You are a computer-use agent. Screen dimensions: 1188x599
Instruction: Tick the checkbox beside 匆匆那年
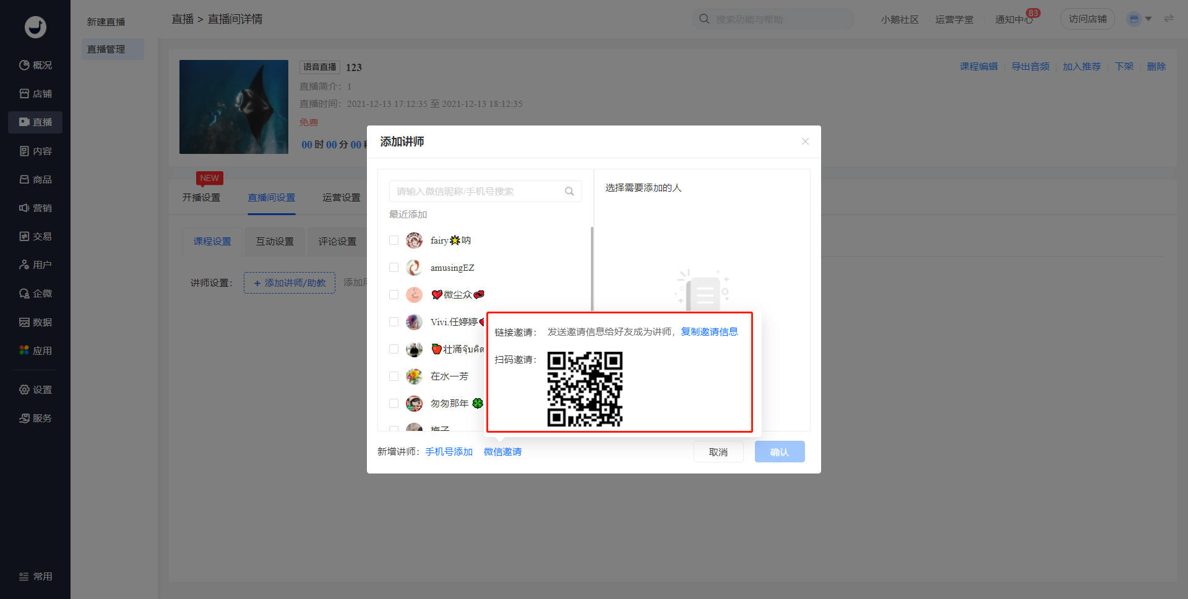[x=394, y=404]
